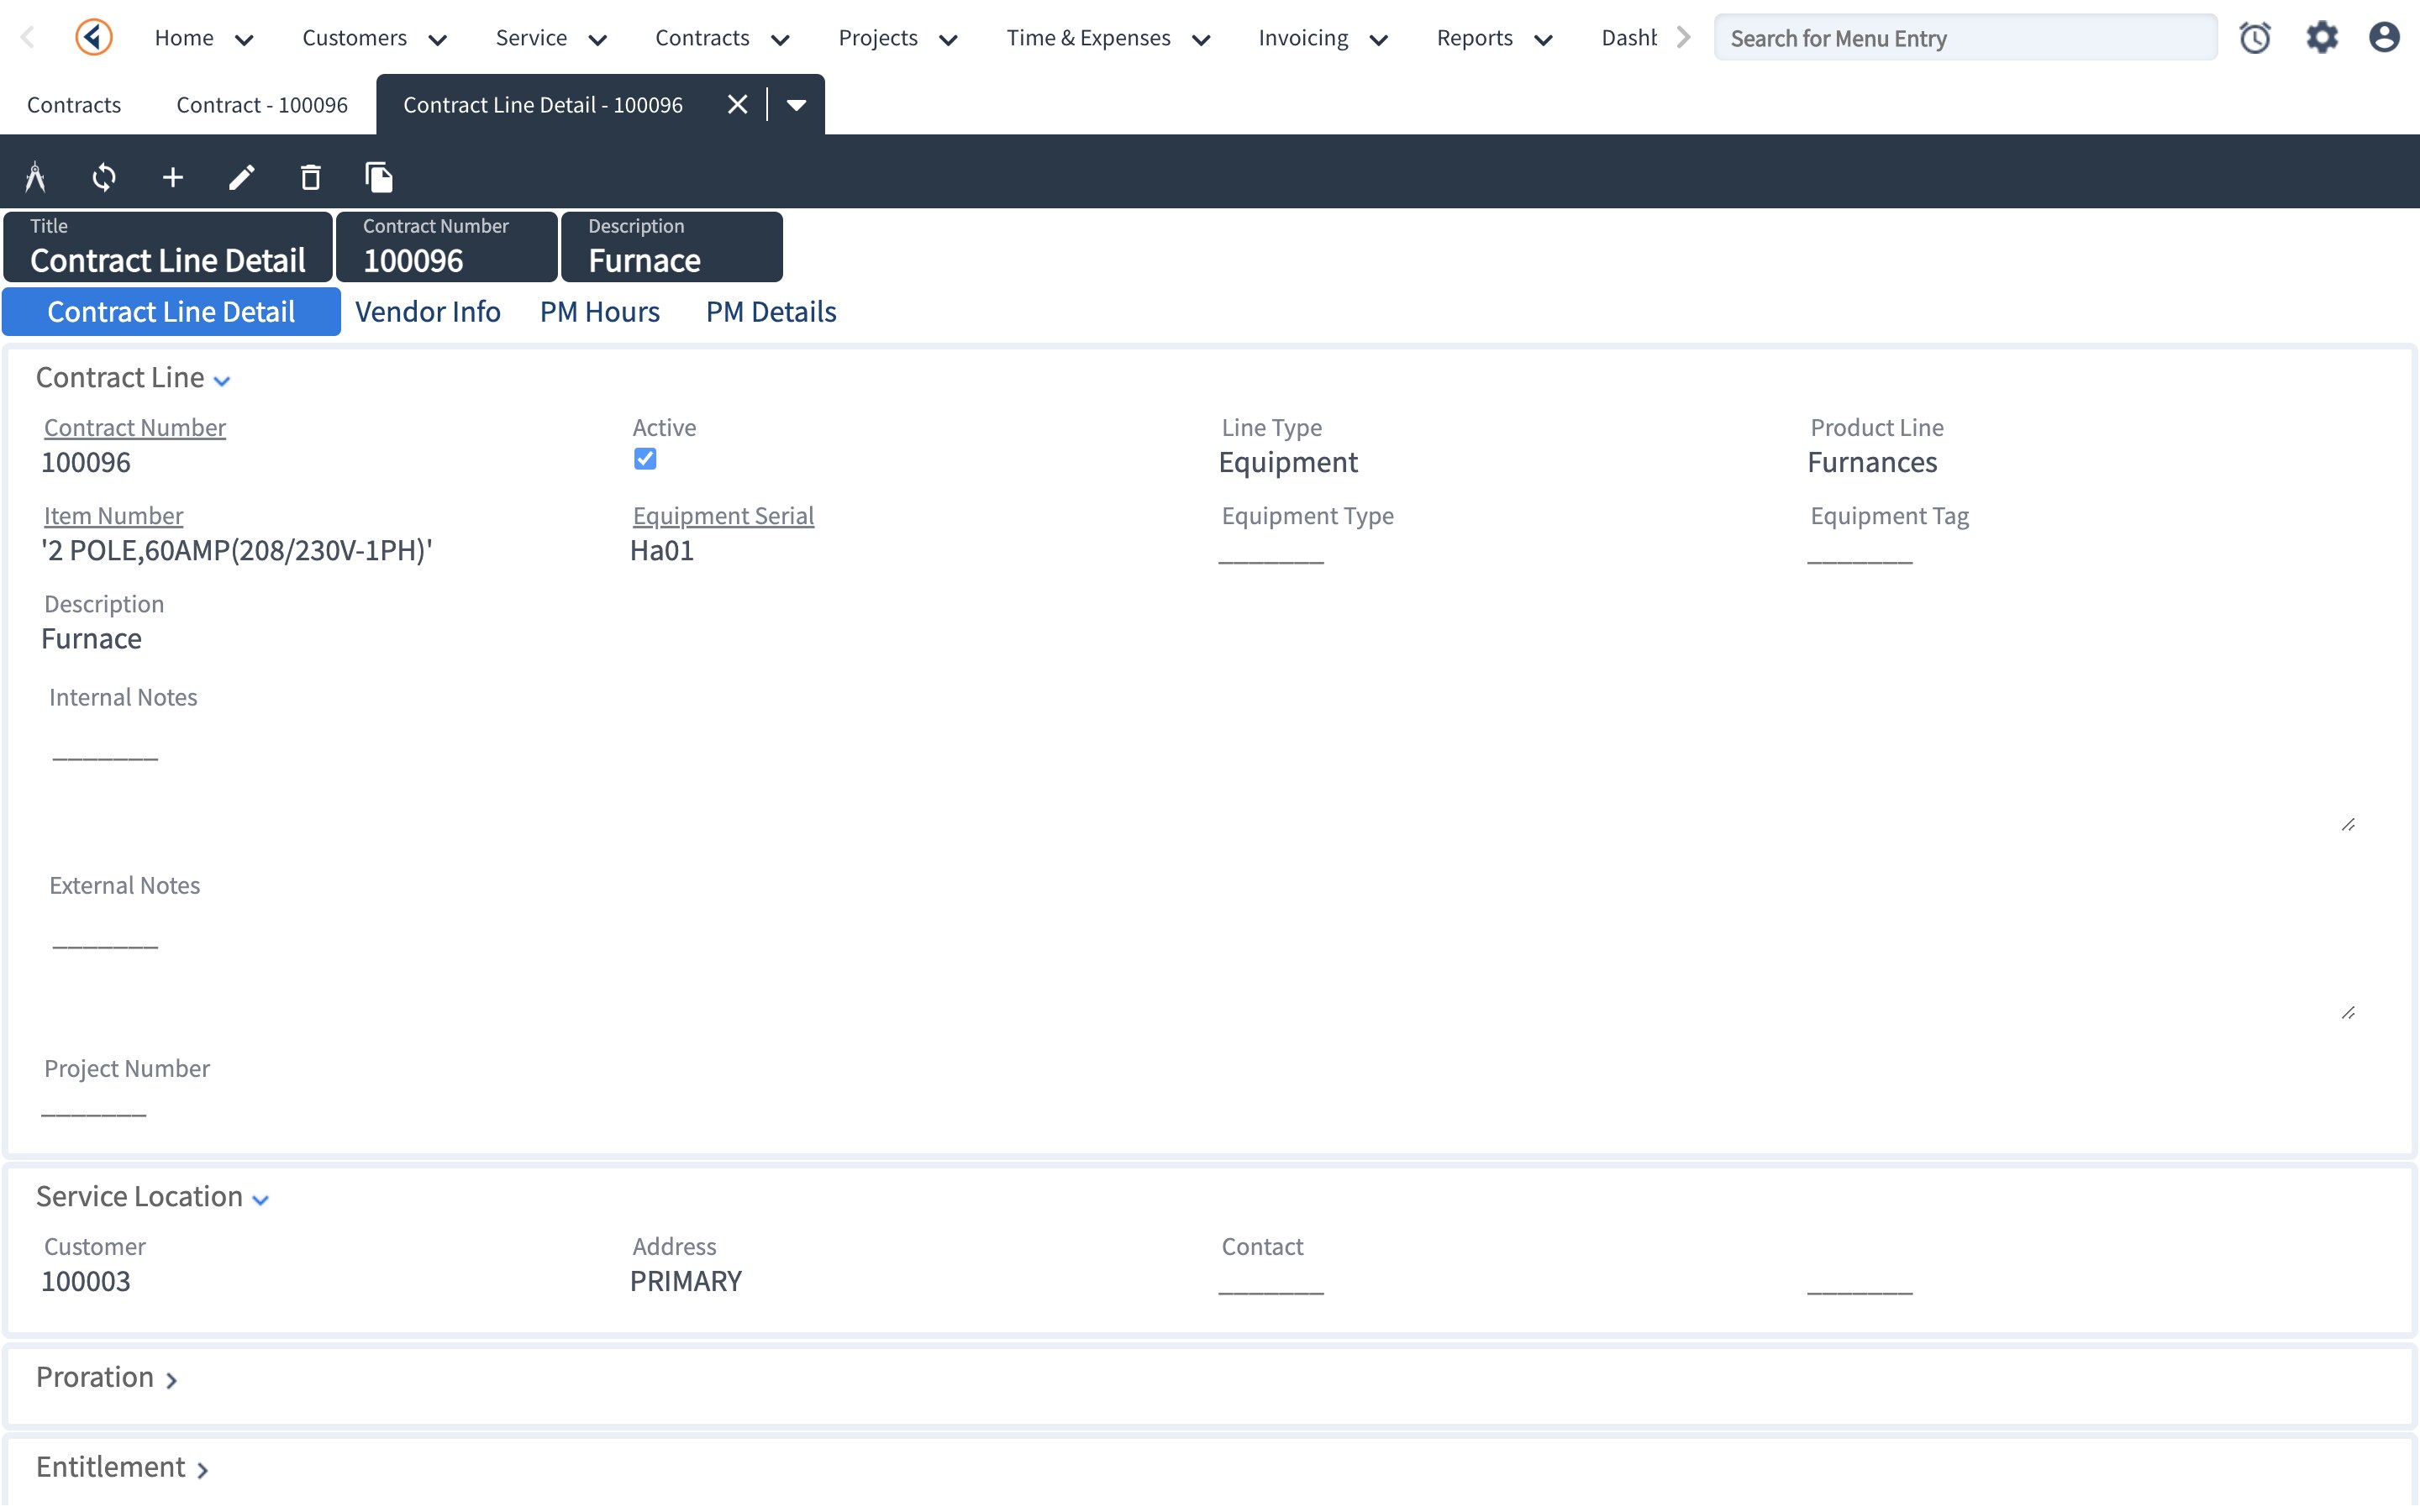Add new record with plus icon

173,177
